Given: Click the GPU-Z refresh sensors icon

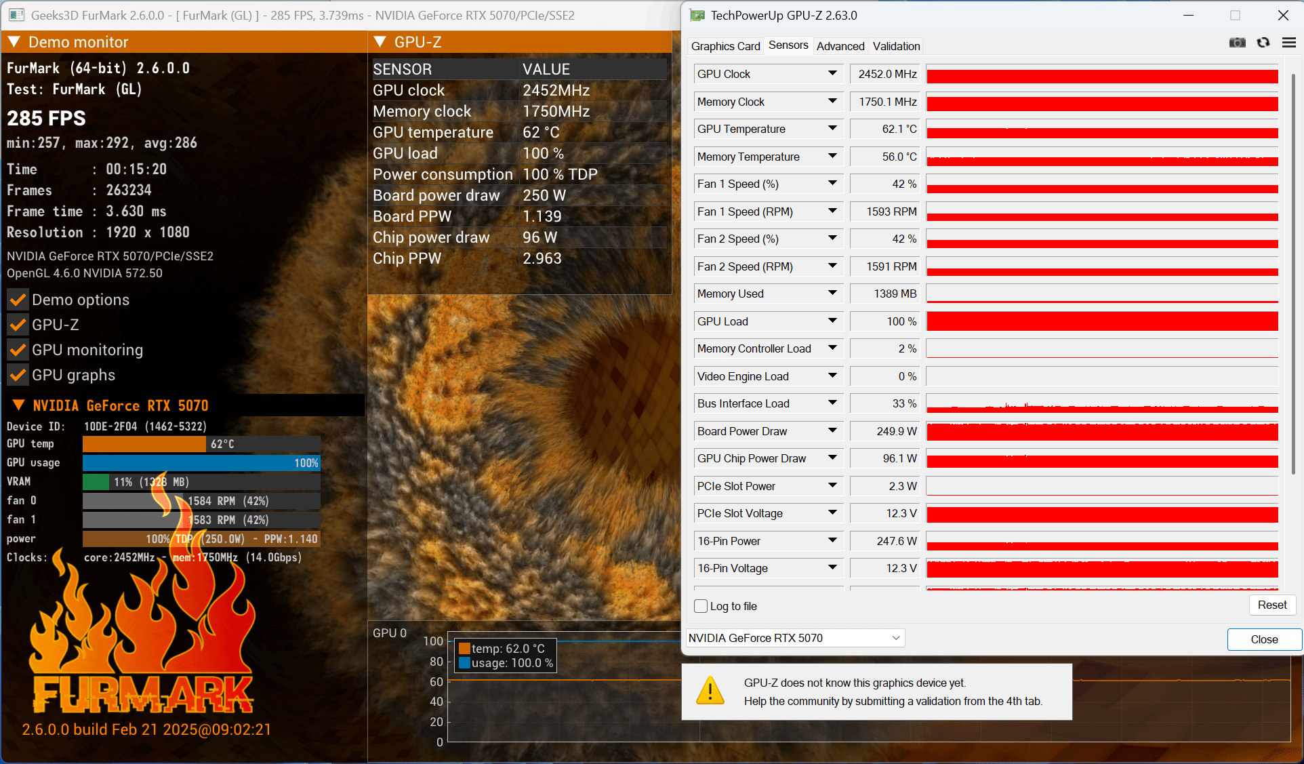Looking at the screenshot, I should (1263, 43).
